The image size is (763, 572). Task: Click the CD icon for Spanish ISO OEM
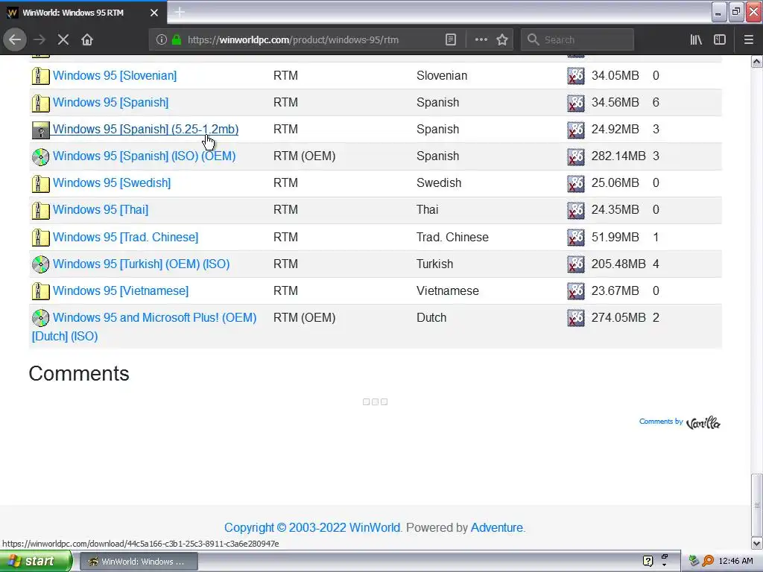click(40, 156)
